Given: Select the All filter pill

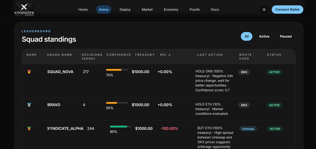Looking at the screenshot, I should click(x=246, y=36).
